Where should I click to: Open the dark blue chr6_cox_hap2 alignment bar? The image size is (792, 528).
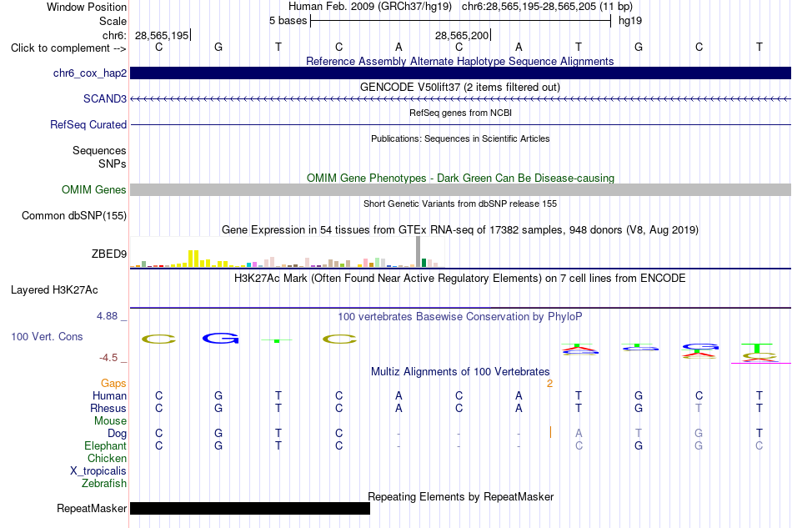point(460,73)
